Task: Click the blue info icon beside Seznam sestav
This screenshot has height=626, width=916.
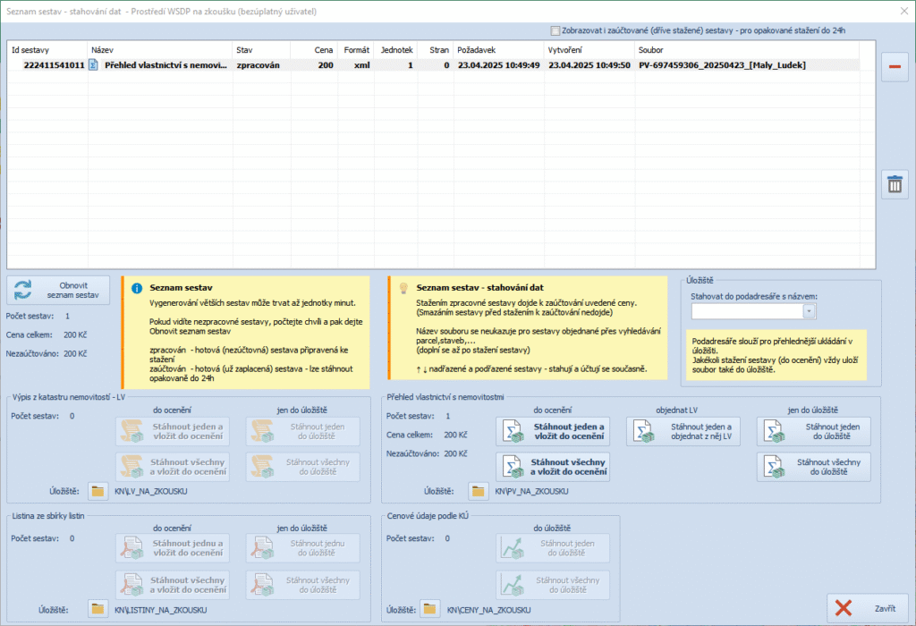Action: pyautogui.click(x=137, y=288)
